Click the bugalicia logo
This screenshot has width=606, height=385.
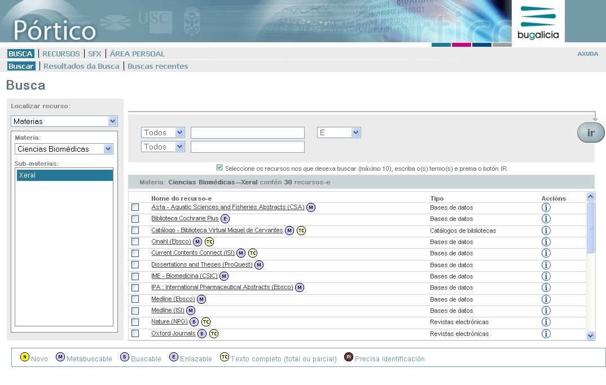pyautogui.click(x=538, y=22)
